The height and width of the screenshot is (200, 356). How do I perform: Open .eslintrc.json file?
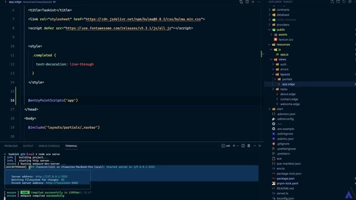[285, 139]
